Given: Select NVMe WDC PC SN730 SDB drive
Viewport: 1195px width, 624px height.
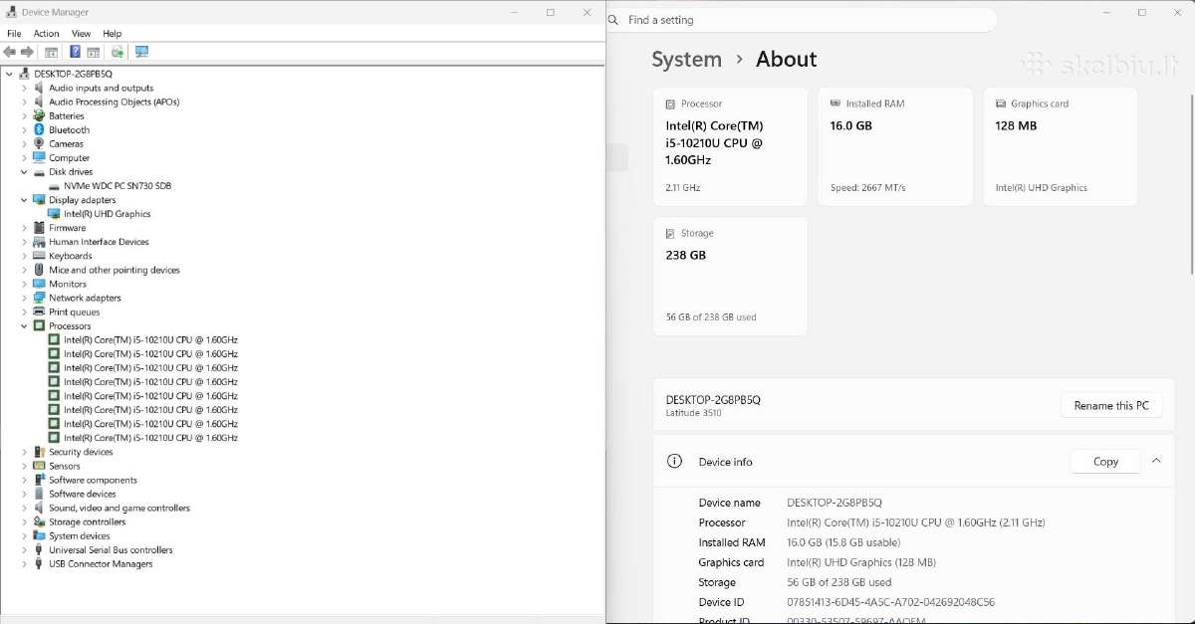Looking at the screenshot, I should click(118, 186).
